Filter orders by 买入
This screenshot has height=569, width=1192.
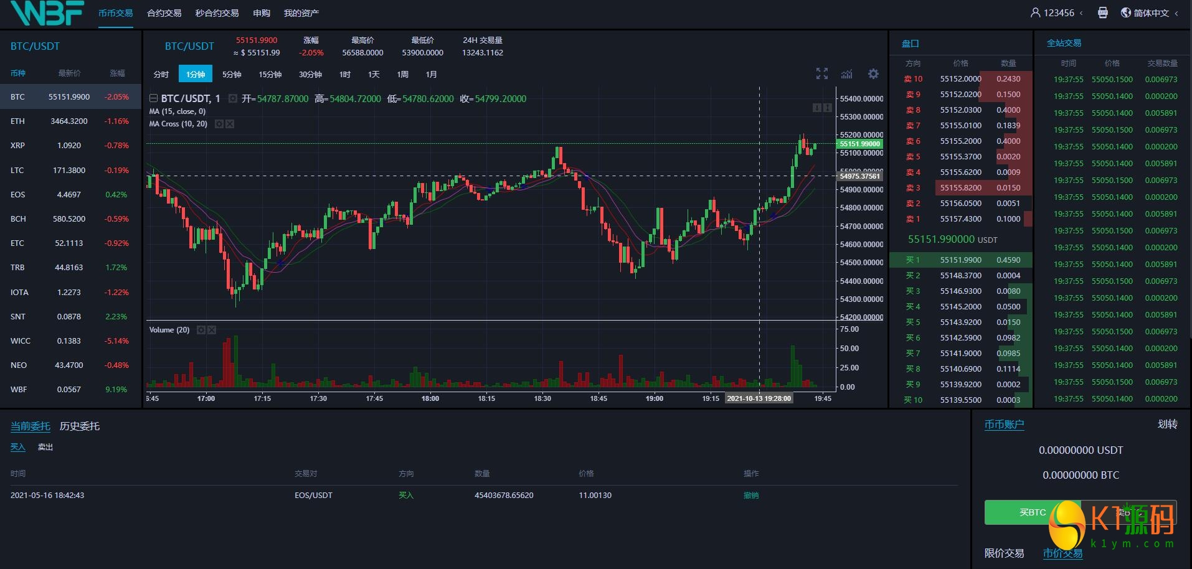tap(18, 447)
